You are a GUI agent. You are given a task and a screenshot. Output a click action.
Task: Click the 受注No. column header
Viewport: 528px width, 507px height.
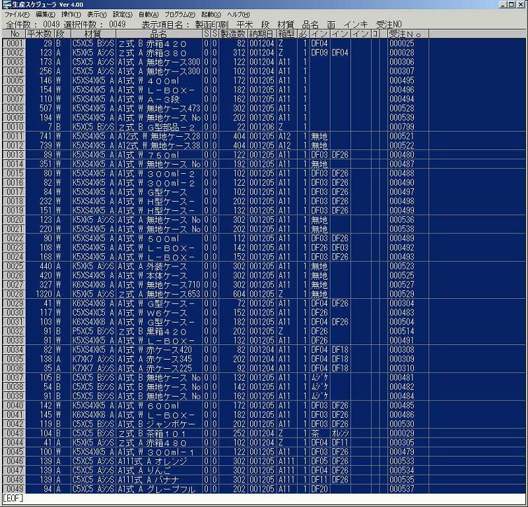click(x=409, y=34)
